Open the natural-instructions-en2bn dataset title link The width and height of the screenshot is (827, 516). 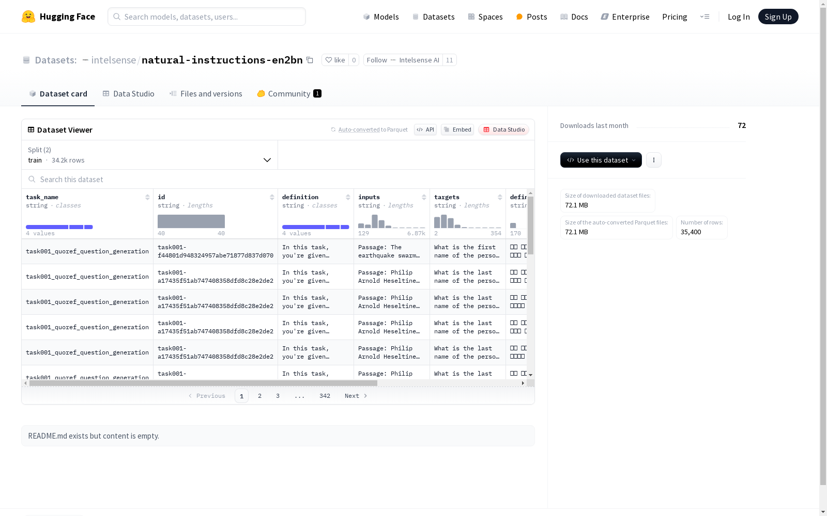(x=222, y=60)
